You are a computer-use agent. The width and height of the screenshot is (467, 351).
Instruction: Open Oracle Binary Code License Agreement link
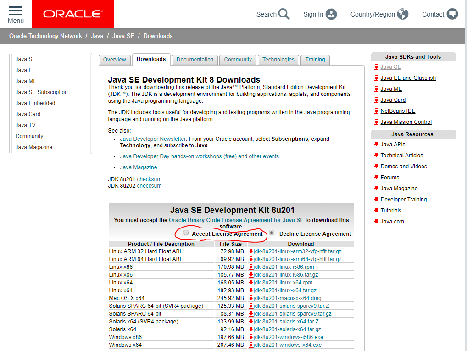point(236,220)
